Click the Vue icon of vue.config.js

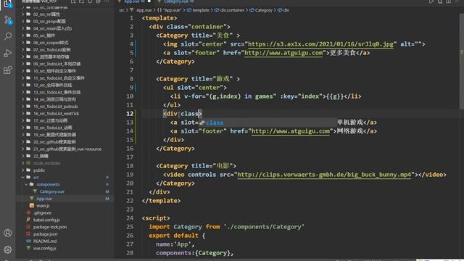28,248
